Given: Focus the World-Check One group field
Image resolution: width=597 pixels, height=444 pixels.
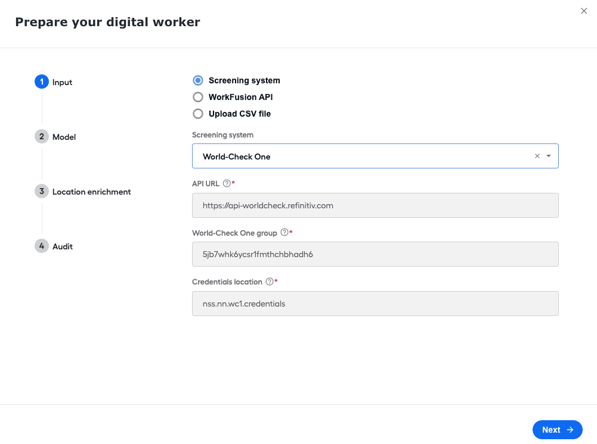Looking at the screenshot, I should pos(375,254).
